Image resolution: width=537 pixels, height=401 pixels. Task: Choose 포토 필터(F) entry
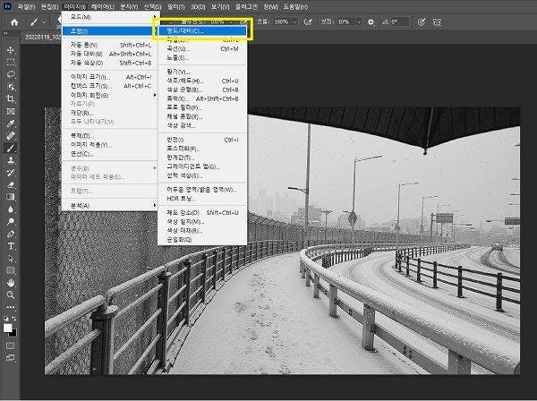tap(202, 107)
